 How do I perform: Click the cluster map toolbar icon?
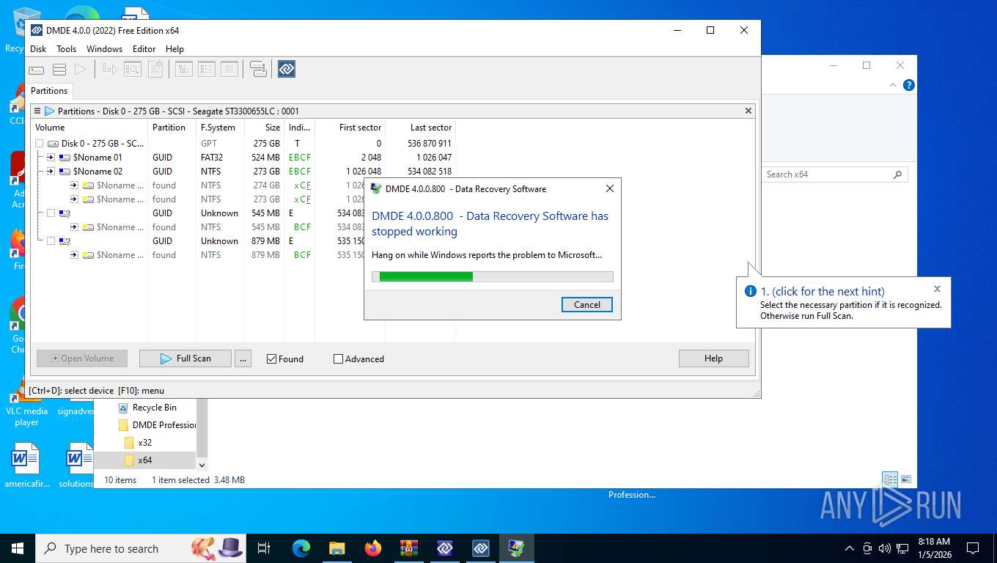110,70
